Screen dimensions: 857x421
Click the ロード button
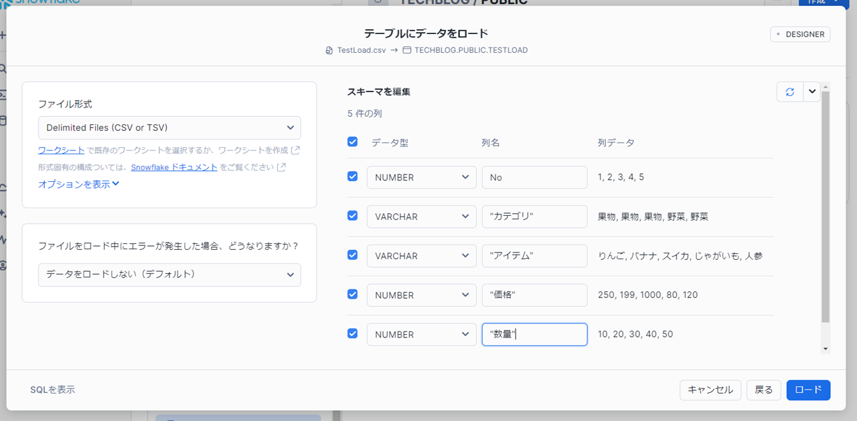point(808,390)
